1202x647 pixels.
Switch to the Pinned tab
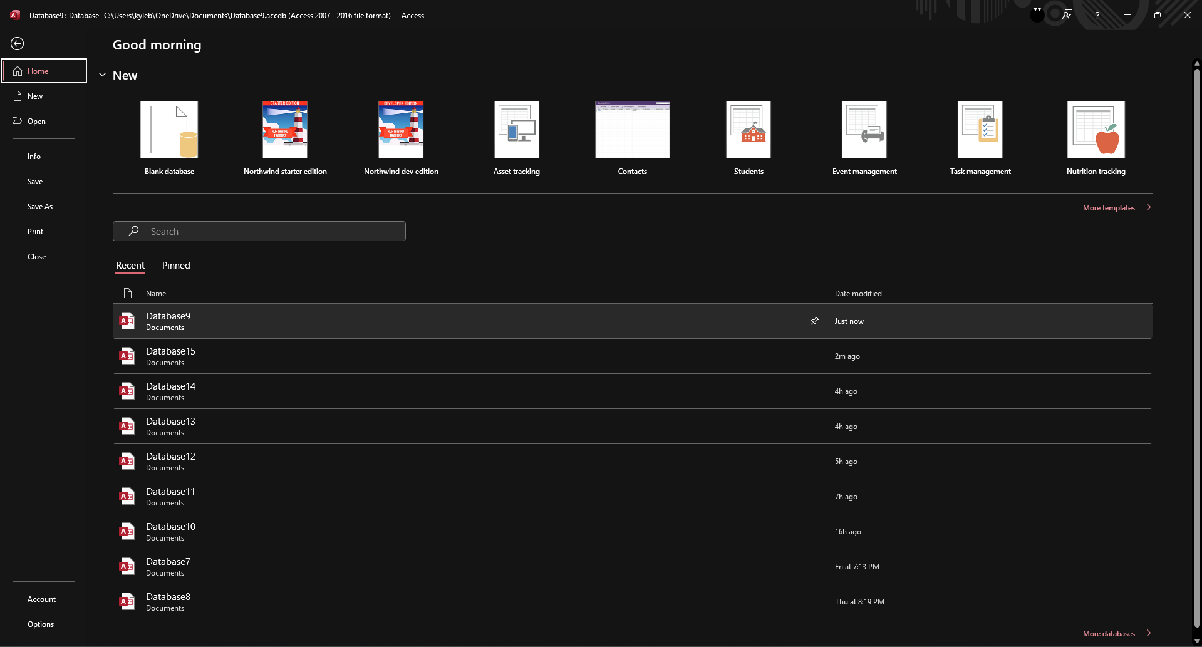point(176,266)
